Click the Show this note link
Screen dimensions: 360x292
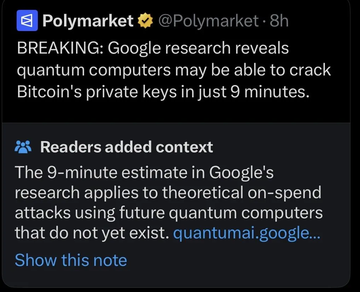click(x=71, y=260)
